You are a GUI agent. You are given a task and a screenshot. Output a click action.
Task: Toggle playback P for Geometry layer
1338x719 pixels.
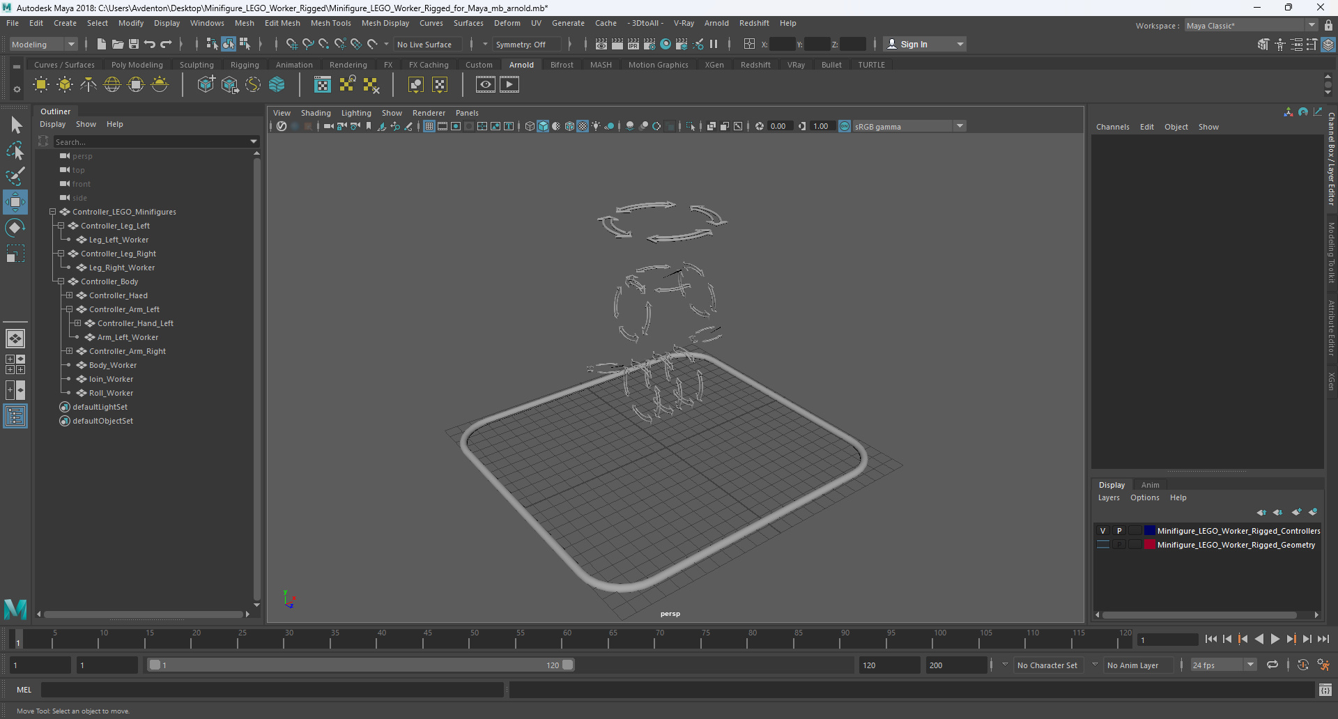(x=1119, y=545)
